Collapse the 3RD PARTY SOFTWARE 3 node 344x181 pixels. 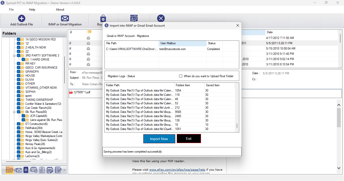tap(15, 56)
